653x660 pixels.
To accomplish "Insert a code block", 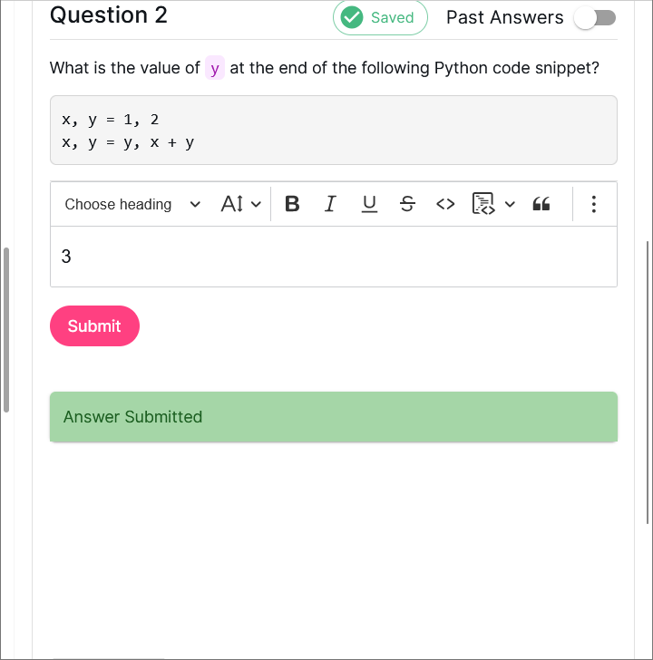I will (x=483, y=204).
